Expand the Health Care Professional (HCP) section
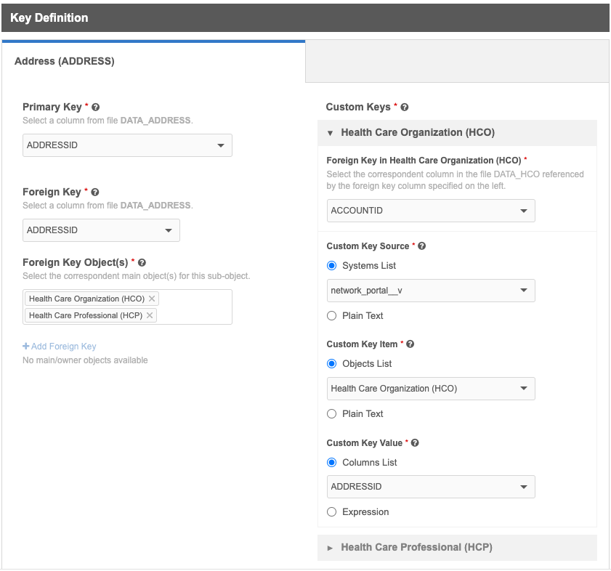This screenshot has width=611, height=571. (x=416, y=548)
